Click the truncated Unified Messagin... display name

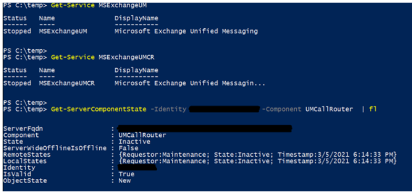pyautogui.click(x=190, y=83)
